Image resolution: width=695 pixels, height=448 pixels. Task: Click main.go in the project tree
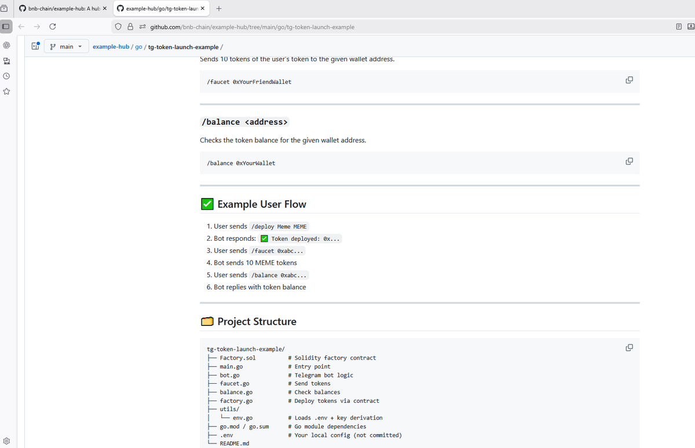(x=231, y=366)
